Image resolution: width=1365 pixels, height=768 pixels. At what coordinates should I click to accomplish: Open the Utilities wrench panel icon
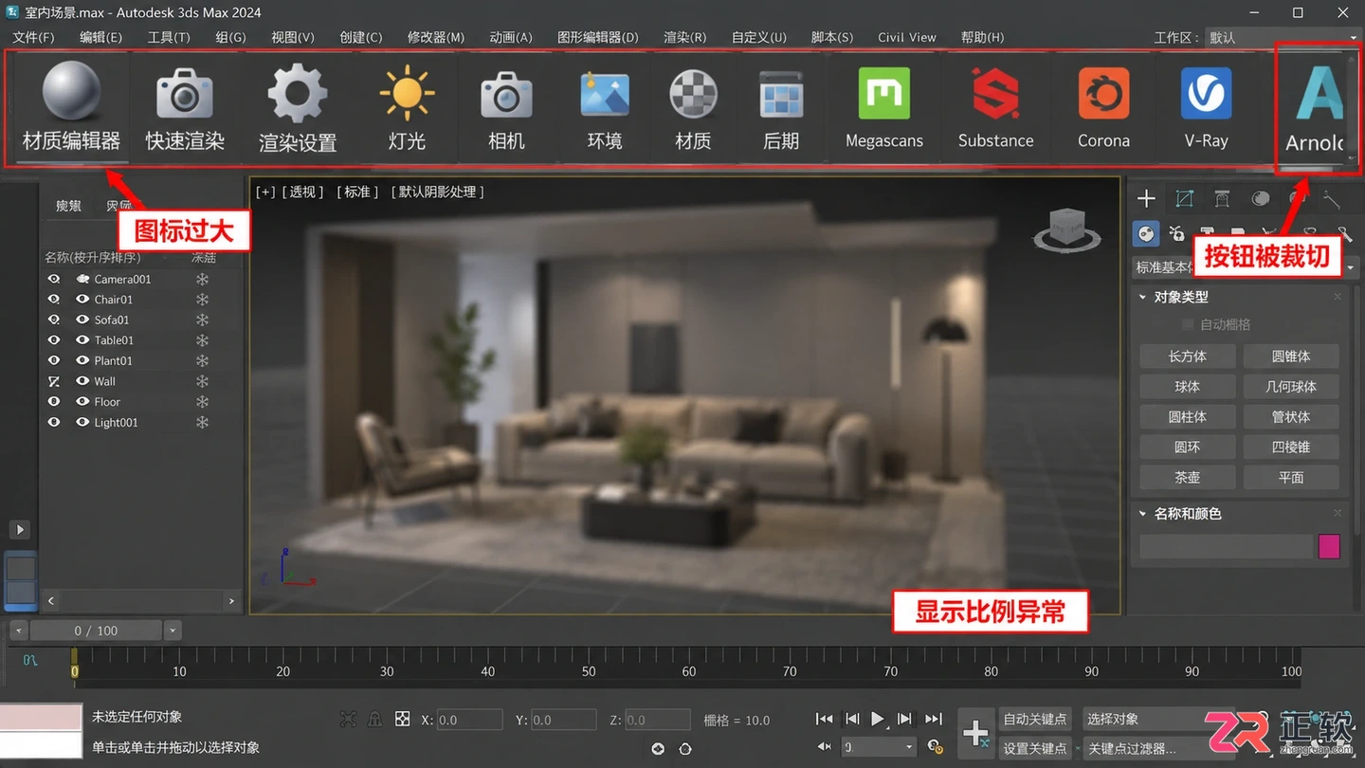coord(1333,198)
